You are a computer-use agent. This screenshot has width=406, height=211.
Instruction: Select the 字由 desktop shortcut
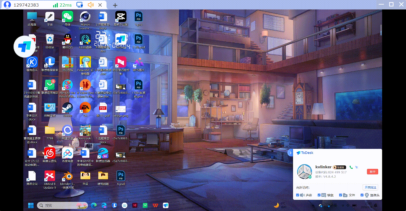click(x=50, y=18)
